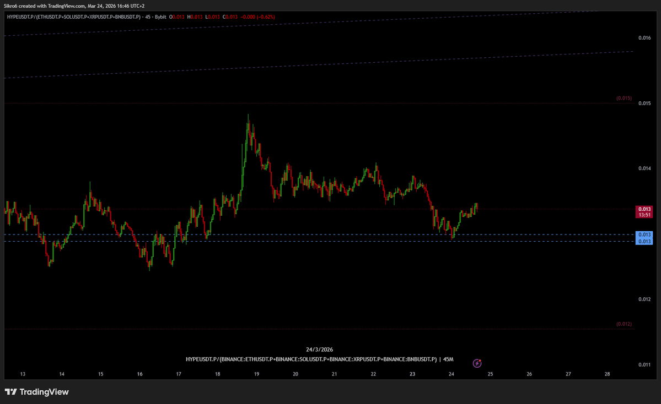Click date 15 on the time axis
This screenshot has height=404, width=661.
coord(101,374)
